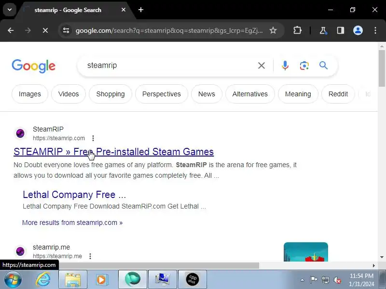Go back to the previous page
386x289 pixels.
pos(11,30)
